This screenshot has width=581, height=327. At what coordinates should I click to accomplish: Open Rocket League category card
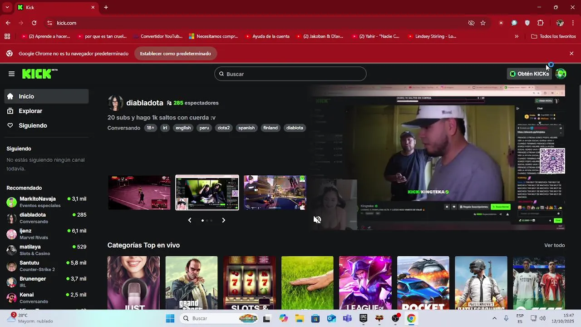click(x=423, y=283)
